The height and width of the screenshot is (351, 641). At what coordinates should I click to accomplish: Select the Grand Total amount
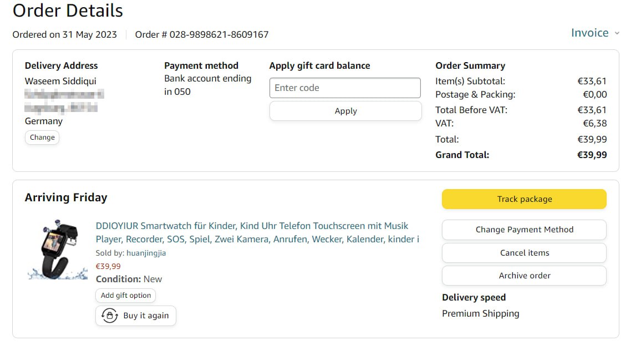592,155
